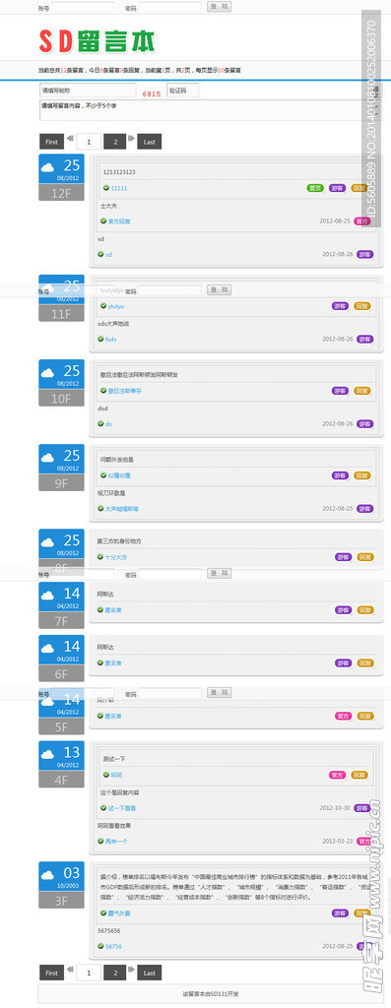Click the cloud icon on the 4F tile
391x1008 pixels.
click(47, 755)
